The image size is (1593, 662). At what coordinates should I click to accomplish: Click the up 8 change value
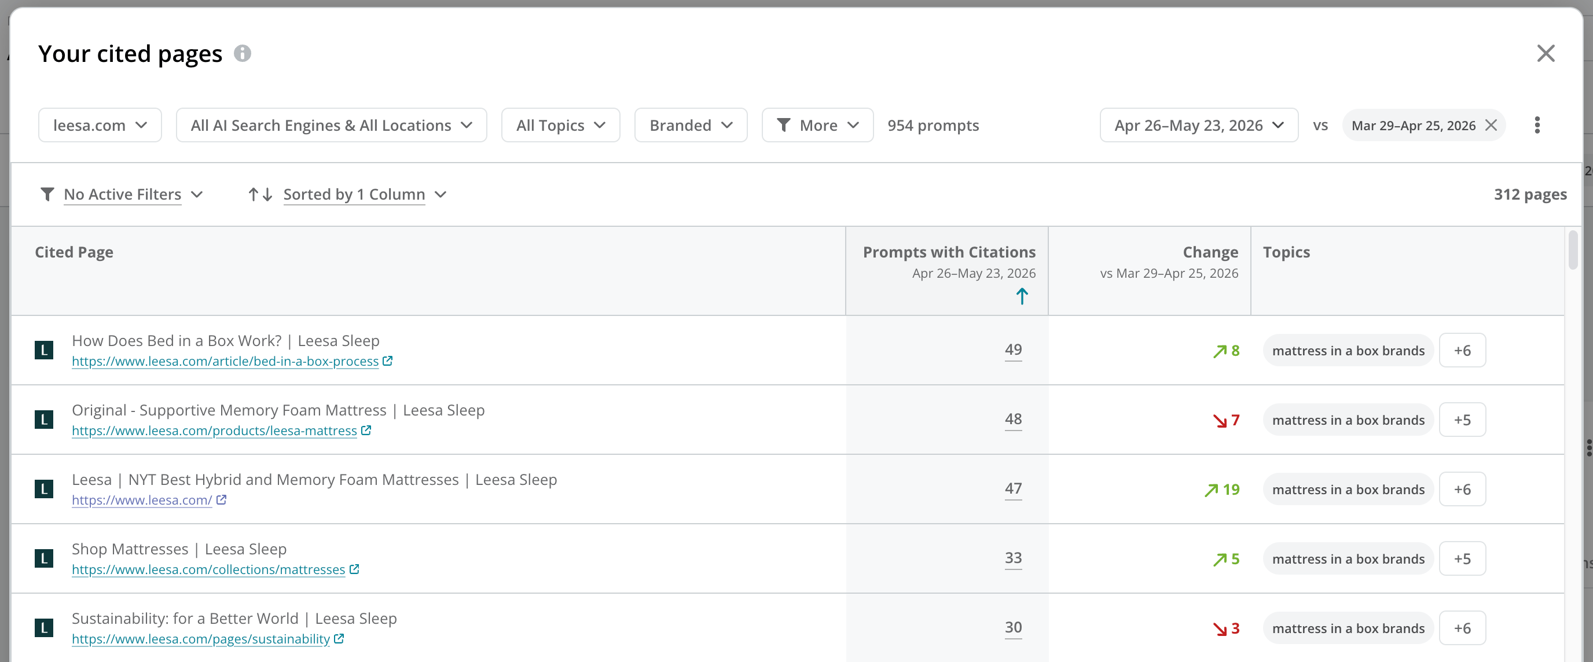[1225, 351]
